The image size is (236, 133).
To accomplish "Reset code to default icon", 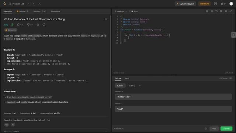I will 216,11.
